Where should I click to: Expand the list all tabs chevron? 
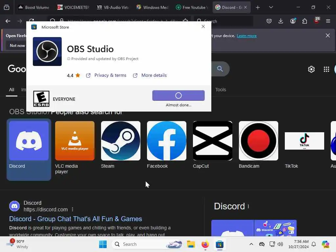271,7
